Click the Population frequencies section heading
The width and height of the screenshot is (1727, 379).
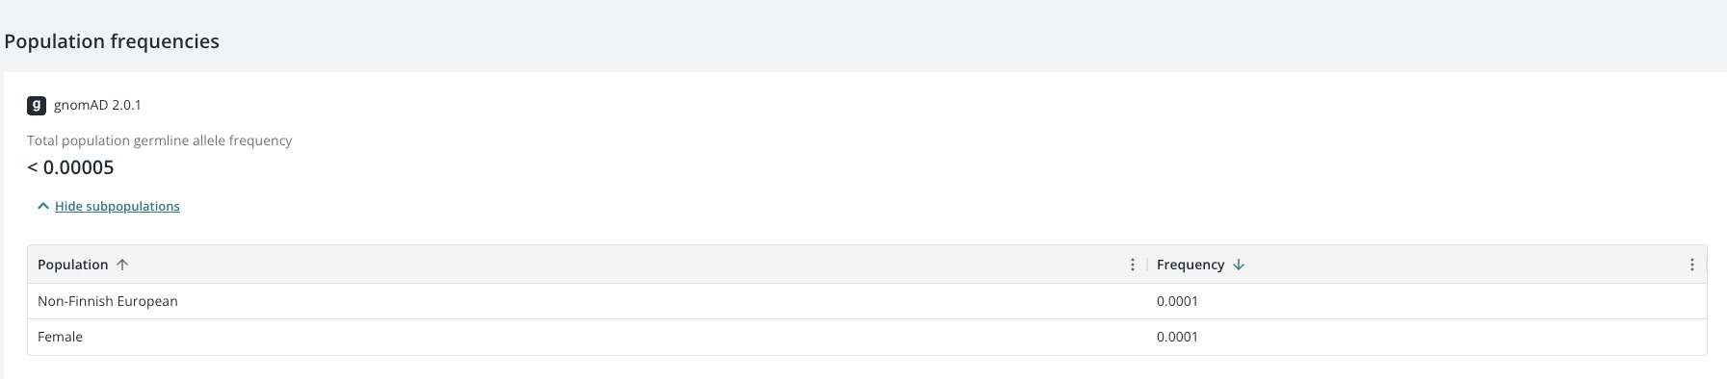click(112, 41)
